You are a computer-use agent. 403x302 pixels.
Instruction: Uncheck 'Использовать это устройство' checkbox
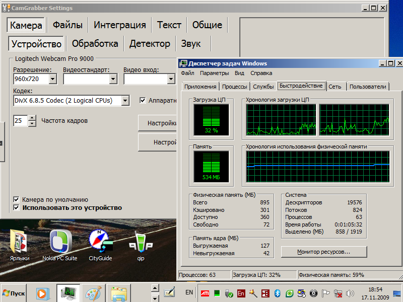(x=17, y=208)
